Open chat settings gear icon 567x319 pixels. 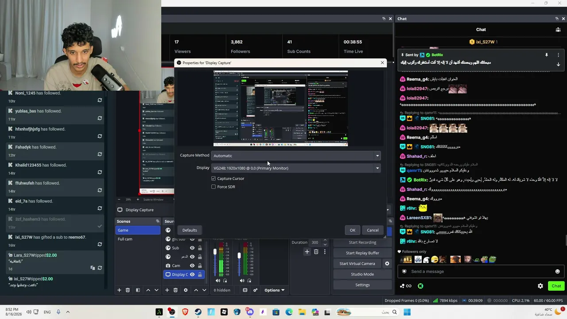(x=540, y=286)
